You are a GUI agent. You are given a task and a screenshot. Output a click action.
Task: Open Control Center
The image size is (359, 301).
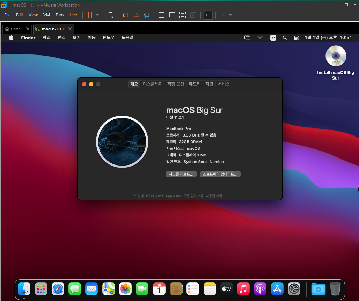[x=296, y=38]
